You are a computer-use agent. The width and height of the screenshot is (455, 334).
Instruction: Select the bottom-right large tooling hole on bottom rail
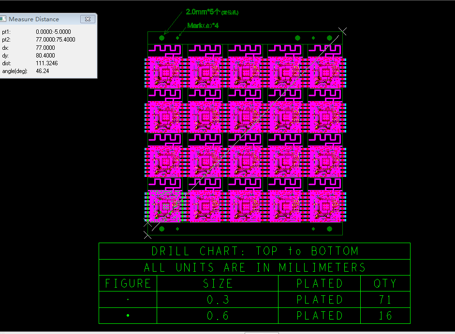(x=329, y=229)
